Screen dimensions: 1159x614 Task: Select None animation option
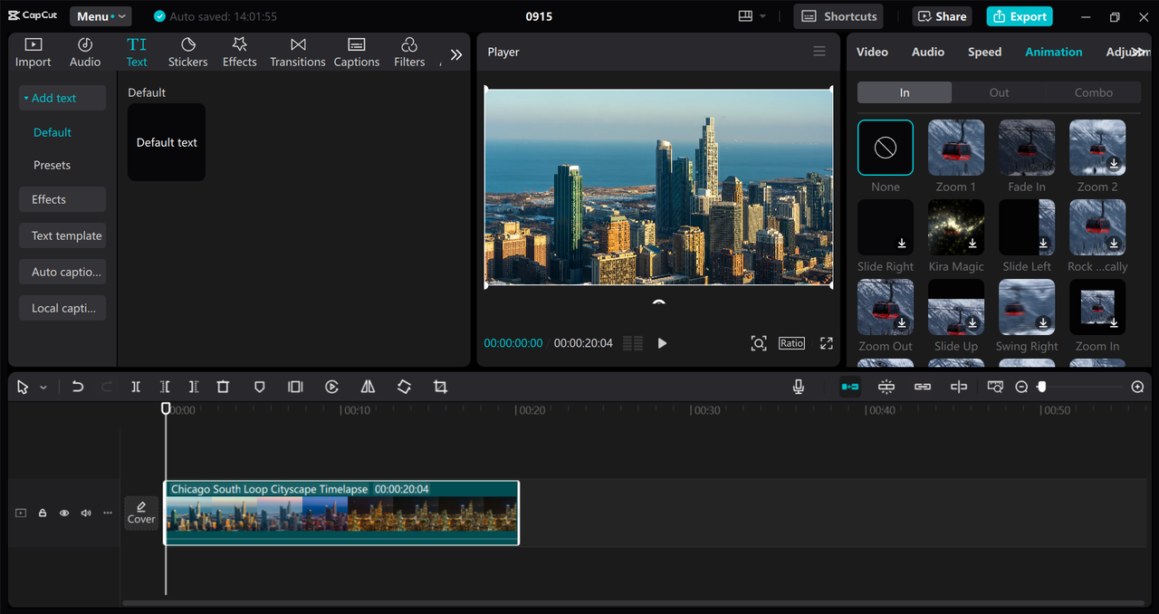(886, 148)
